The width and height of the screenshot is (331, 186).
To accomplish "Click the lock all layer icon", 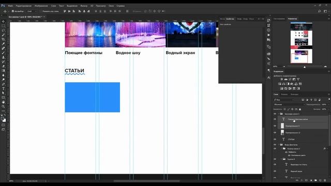I will coord(300,109).
